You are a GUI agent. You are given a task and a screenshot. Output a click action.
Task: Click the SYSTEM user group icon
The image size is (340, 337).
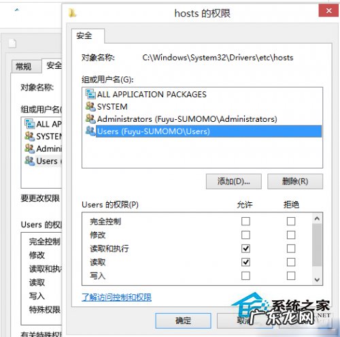click(x=90, y=106)
